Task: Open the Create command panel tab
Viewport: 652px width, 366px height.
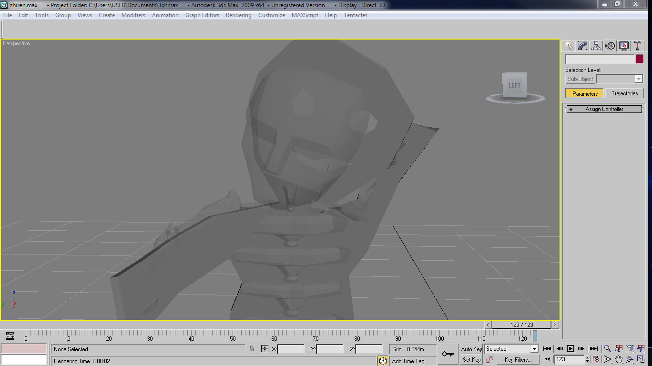Action: click(569, 46)
